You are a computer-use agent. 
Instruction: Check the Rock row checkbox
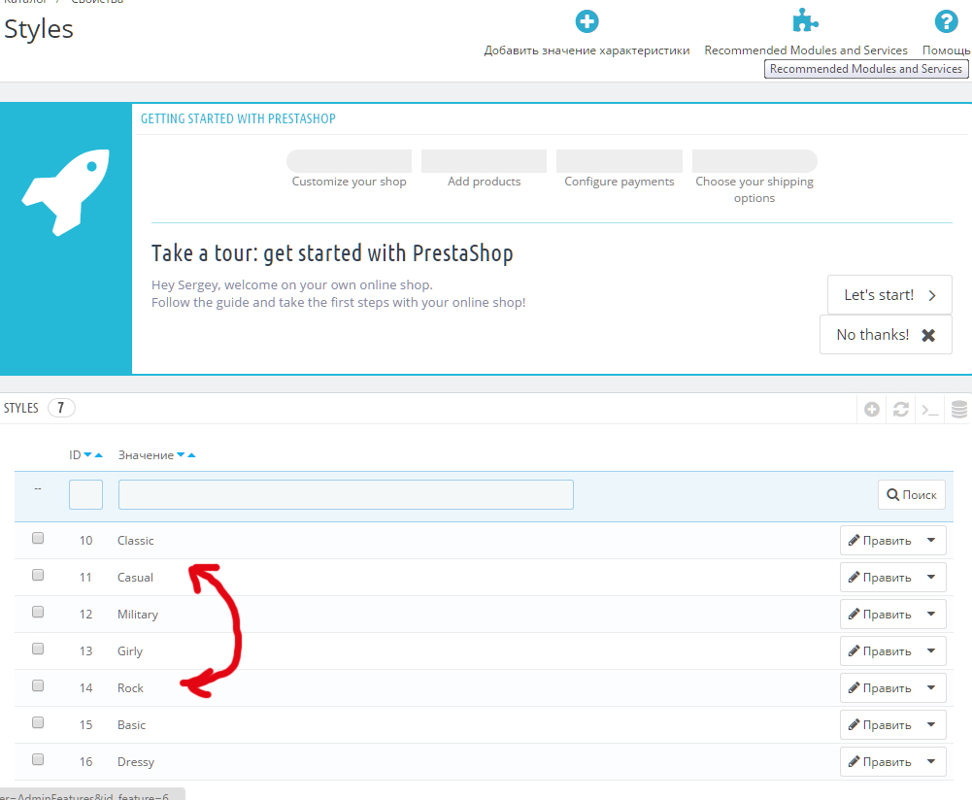38,685
